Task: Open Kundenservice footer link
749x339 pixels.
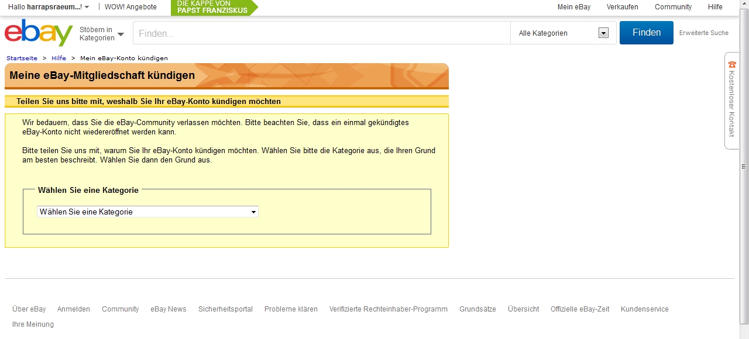Action: pos(645,309)
